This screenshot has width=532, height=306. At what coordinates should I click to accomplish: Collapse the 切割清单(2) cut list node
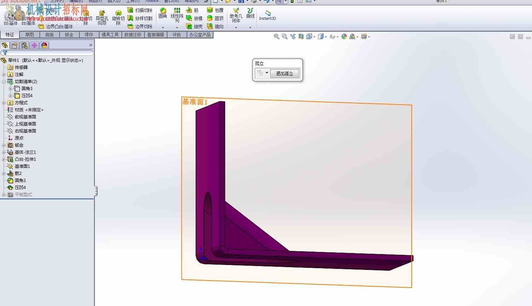tap(4, 82)
